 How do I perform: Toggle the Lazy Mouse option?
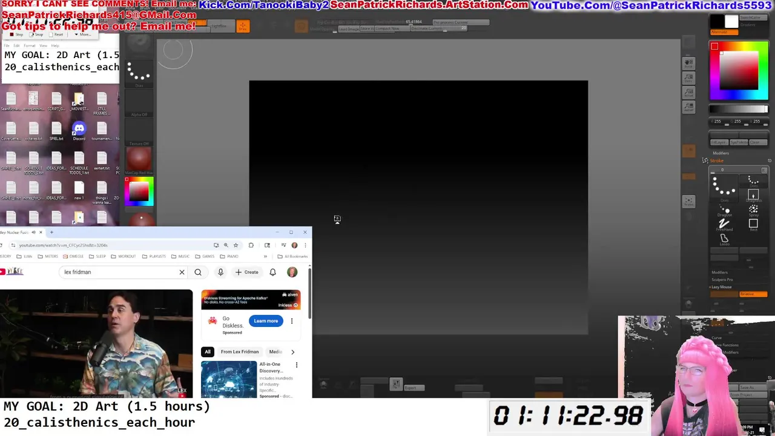[722, 287]
